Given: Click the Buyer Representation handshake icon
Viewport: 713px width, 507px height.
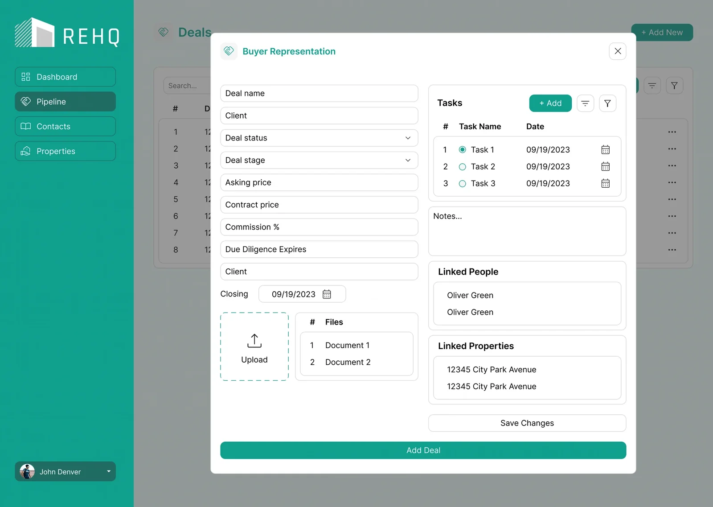Looking at the screenshot, I should (x=229, y=51).
